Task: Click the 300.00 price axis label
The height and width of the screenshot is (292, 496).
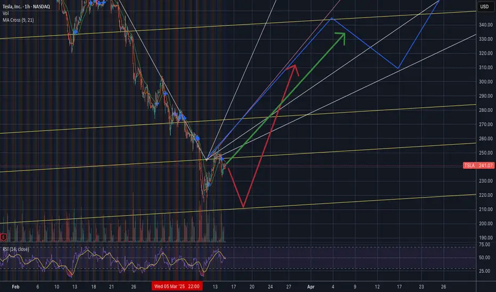Action: pos(485,82)
